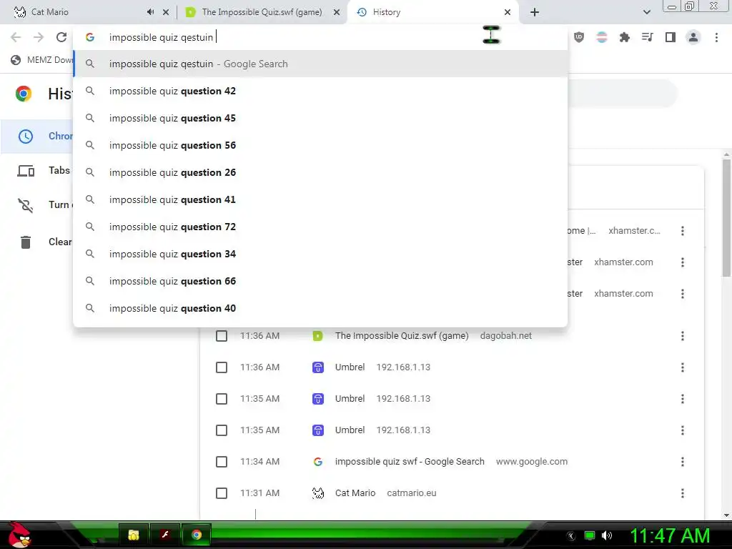Open actions menu for 11:36 AM Umbrel entry
Screen dimensions: 732x549
coord(683,367)
